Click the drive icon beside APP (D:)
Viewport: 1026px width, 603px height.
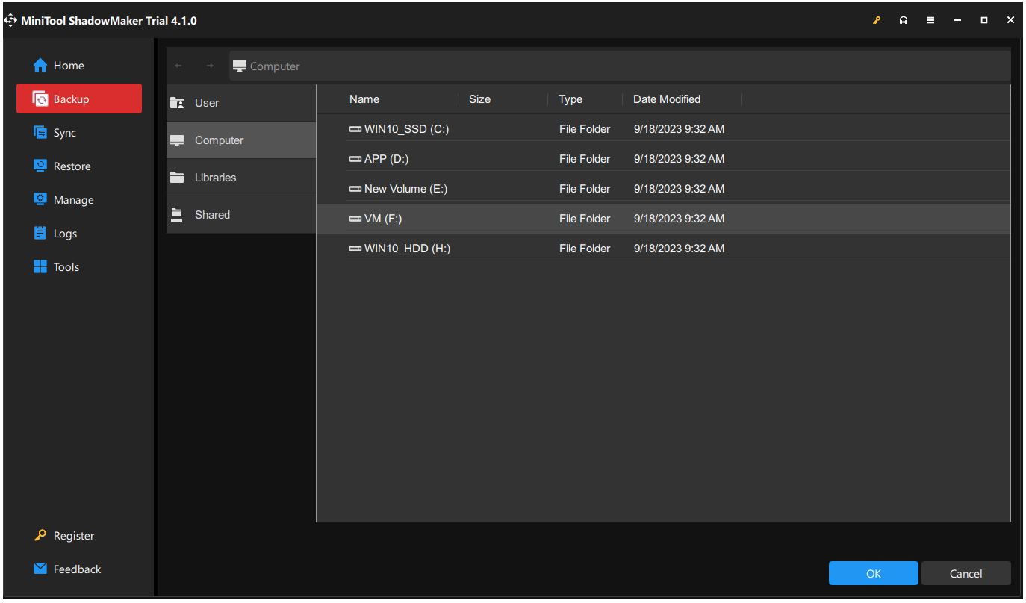coord(355,159)
